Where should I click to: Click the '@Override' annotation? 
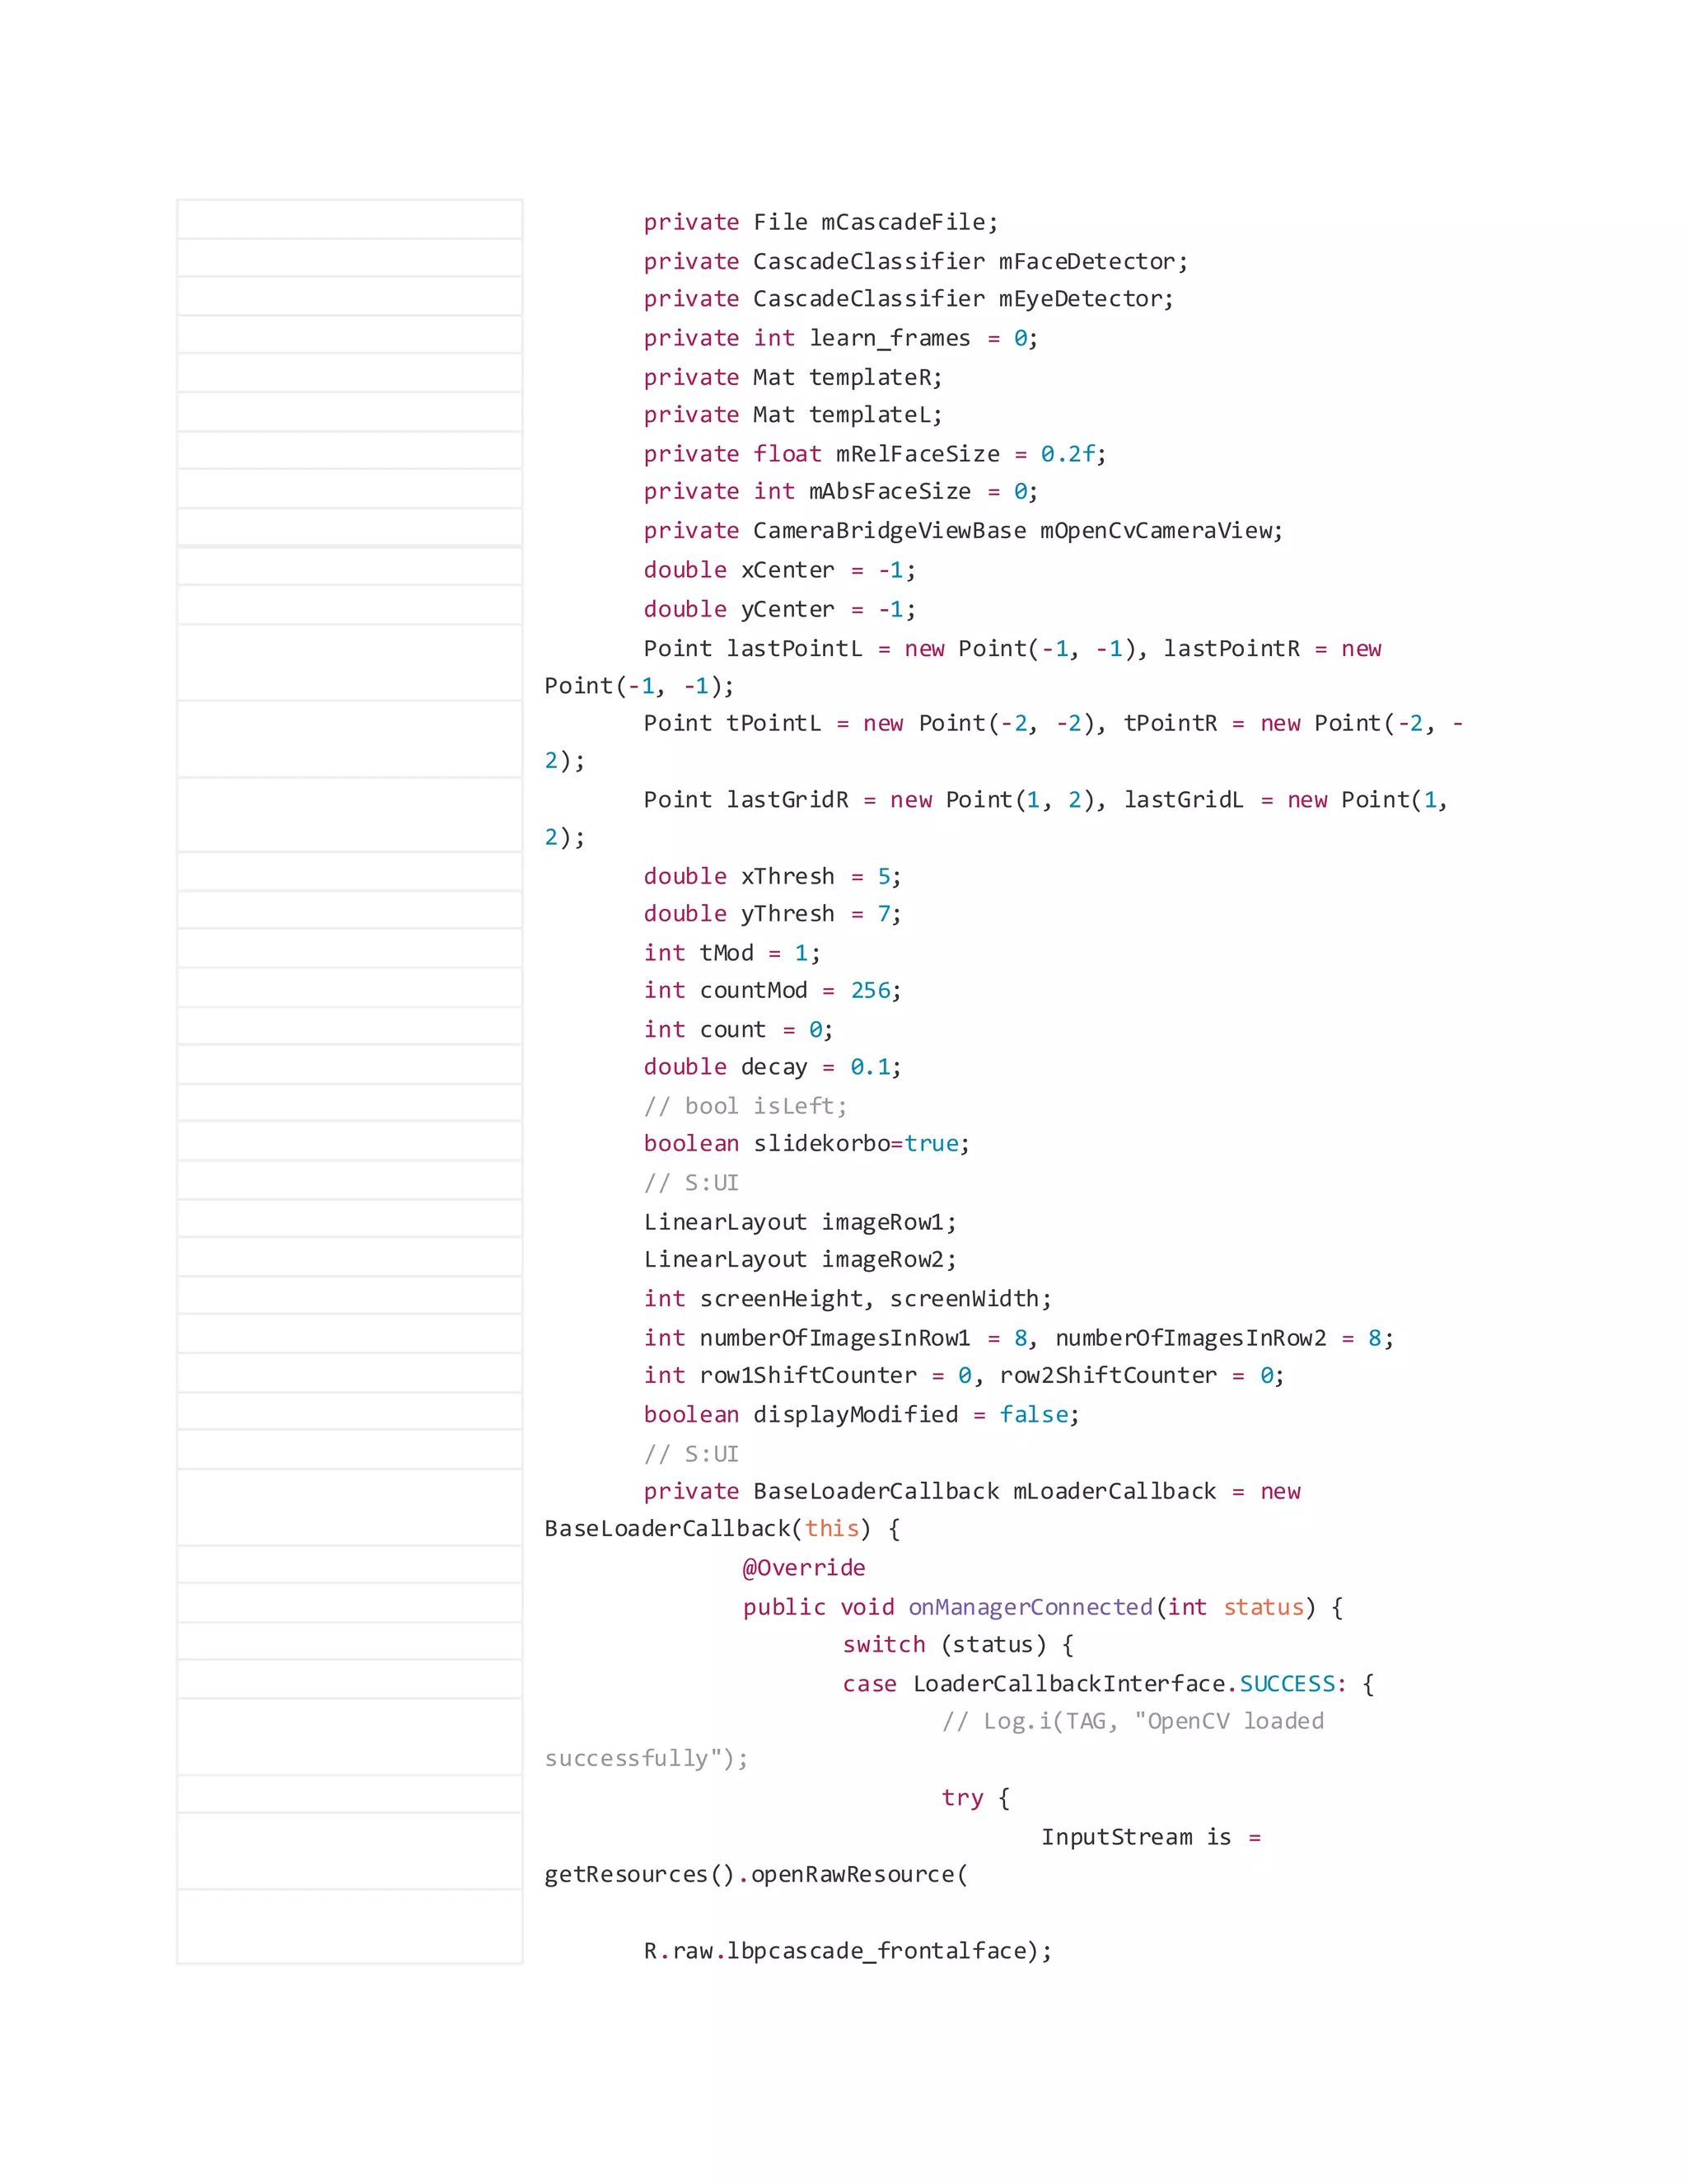(803, 1568)
